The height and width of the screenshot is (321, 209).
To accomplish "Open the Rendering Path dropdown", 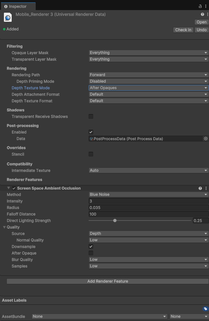I will click(148, 74).
